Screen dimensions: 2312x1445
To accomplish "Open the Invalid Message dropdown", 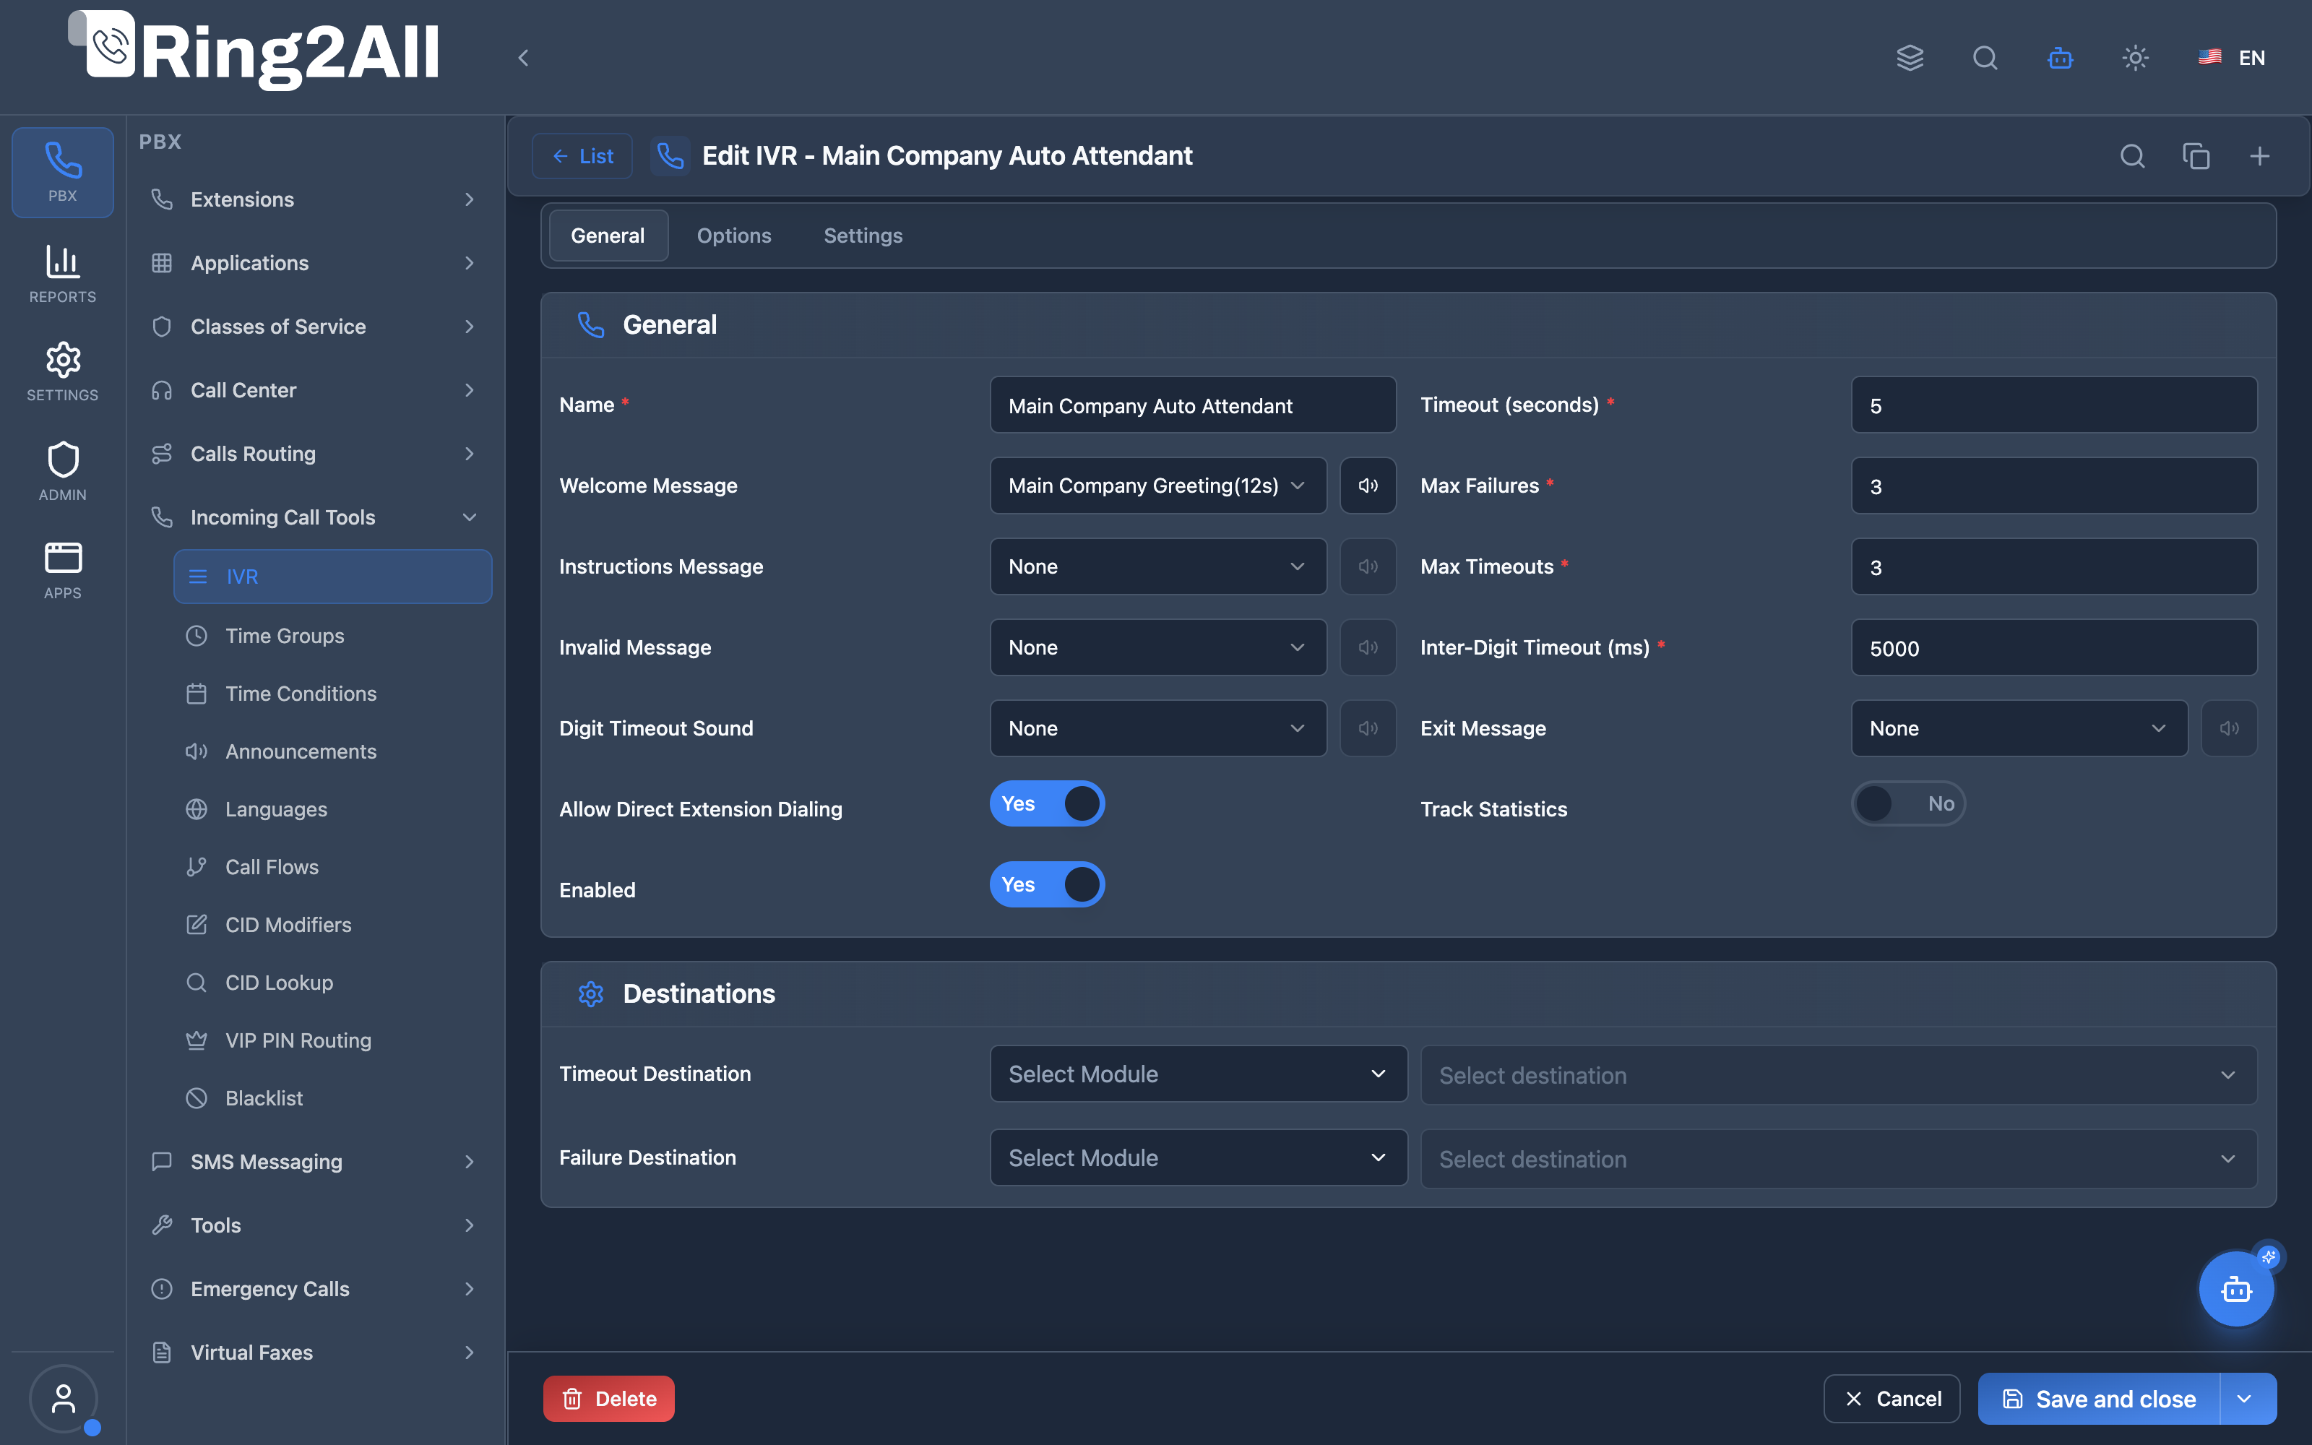I will click(x=1158, y=648).
